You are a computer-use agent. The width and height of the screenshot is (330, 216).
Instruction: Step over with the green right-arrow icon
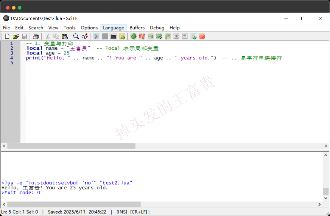click(151, 36)
